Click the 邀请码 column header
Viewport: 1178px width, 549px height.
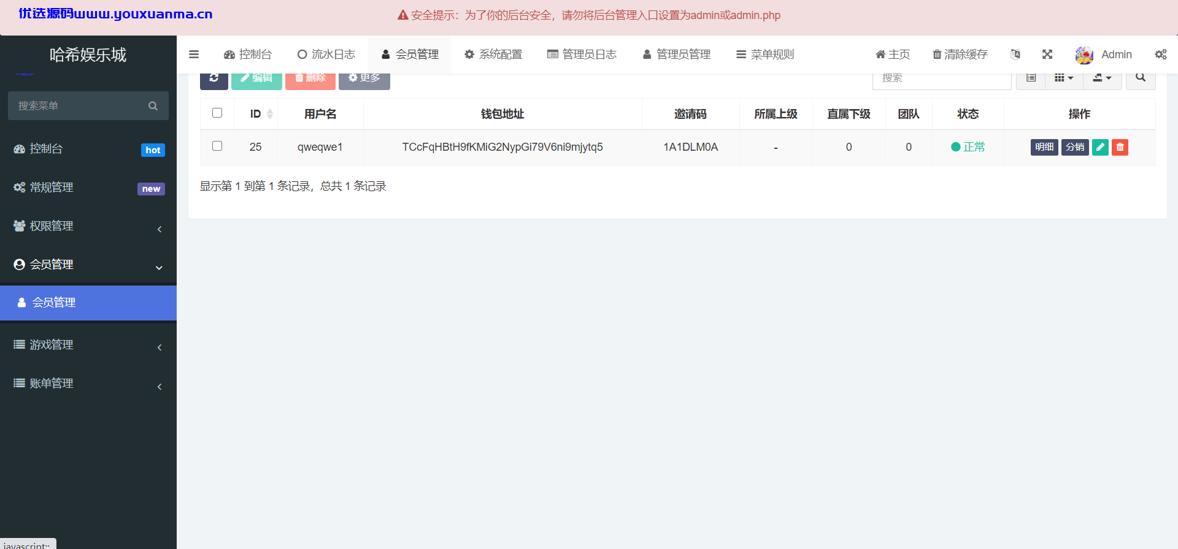point(691,114)
